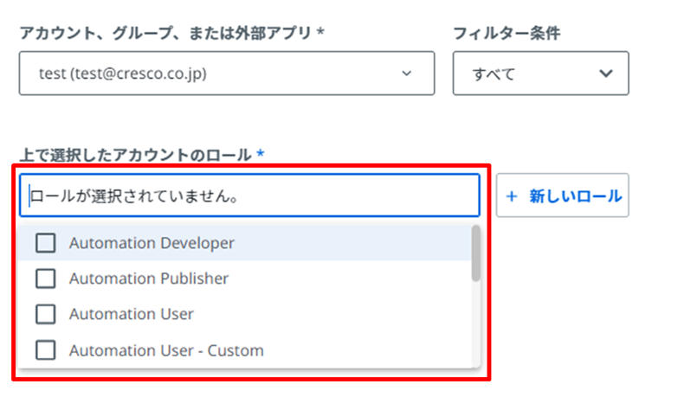Expand the フィルター条件 chevron arrow
The width and height of the screenshot is (678, 397).
tap(606, 74)
